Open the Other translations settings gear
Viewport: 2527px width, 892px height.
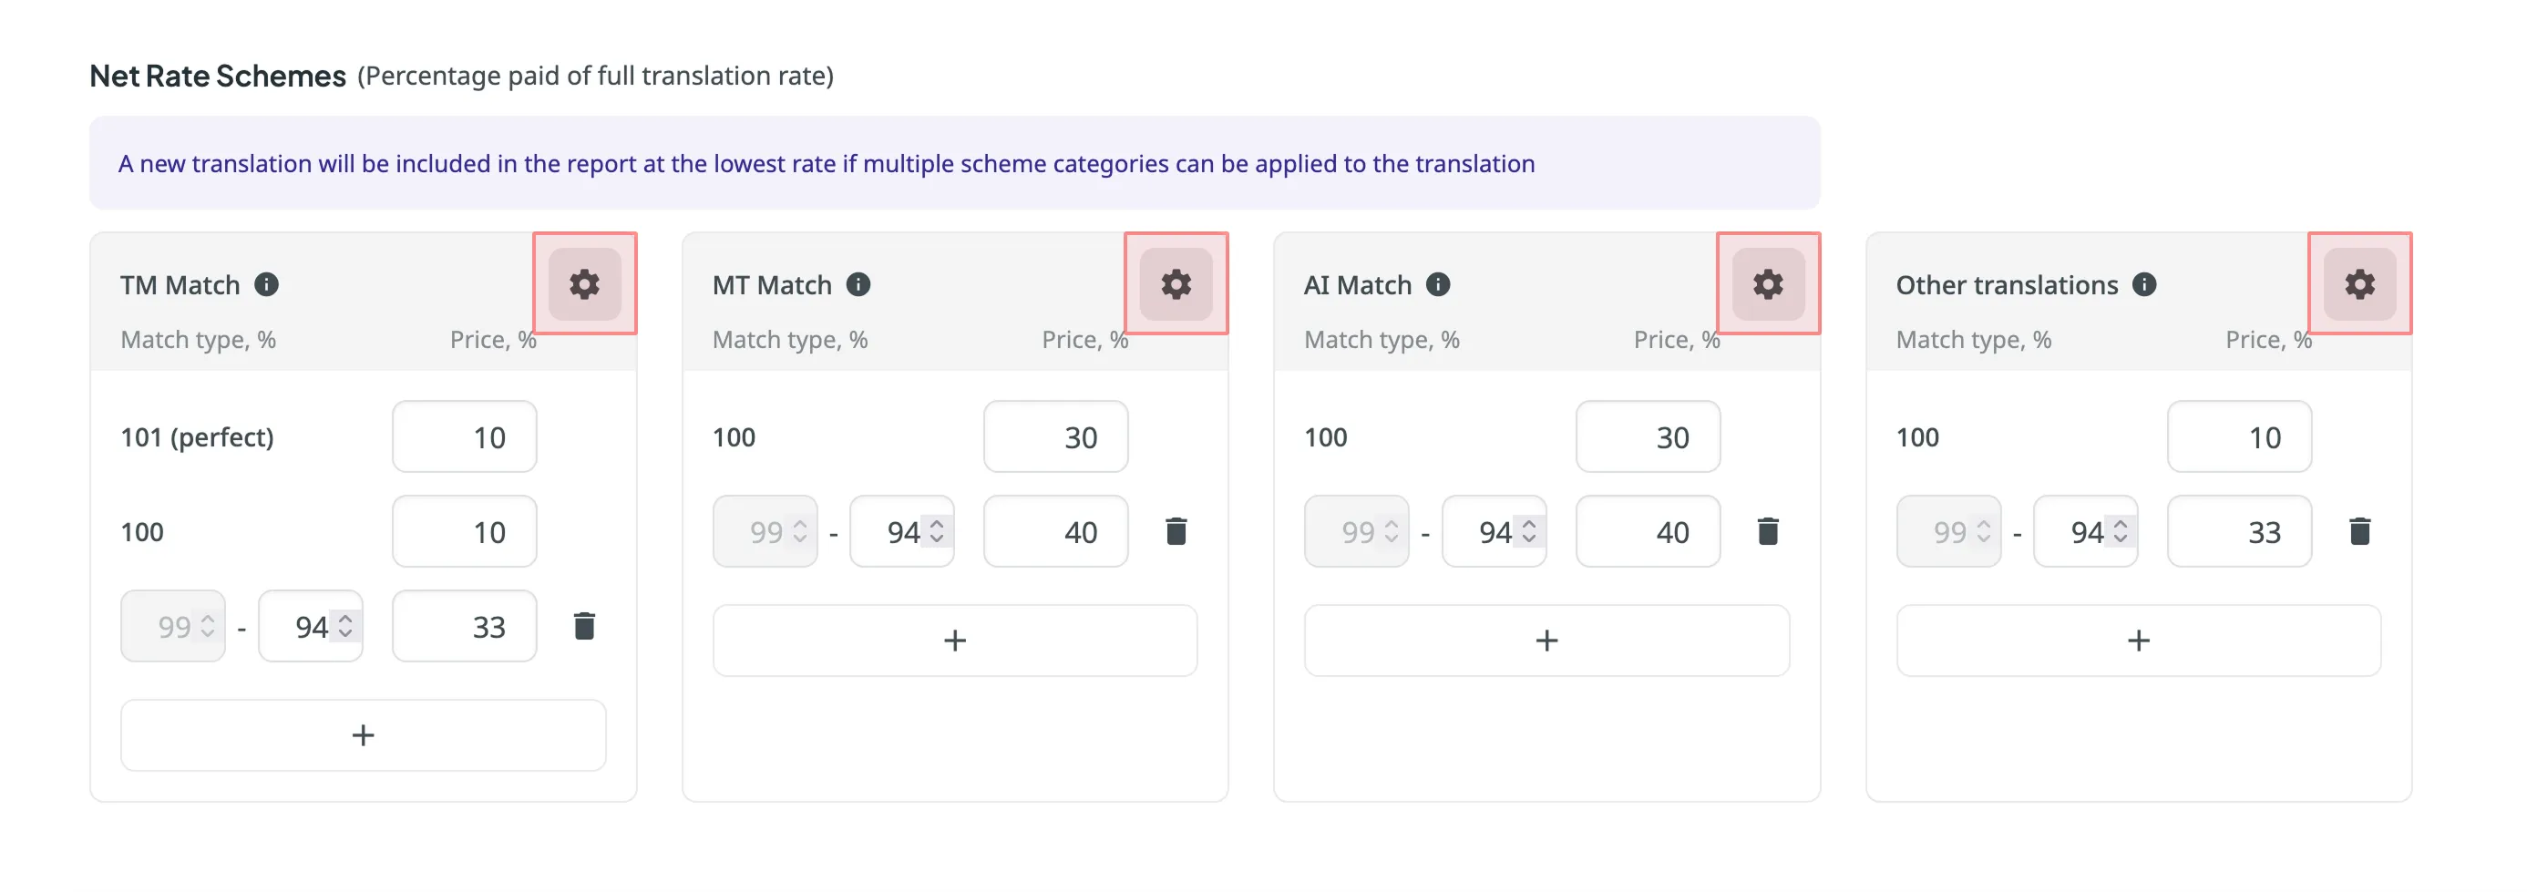pos(2360,283)
